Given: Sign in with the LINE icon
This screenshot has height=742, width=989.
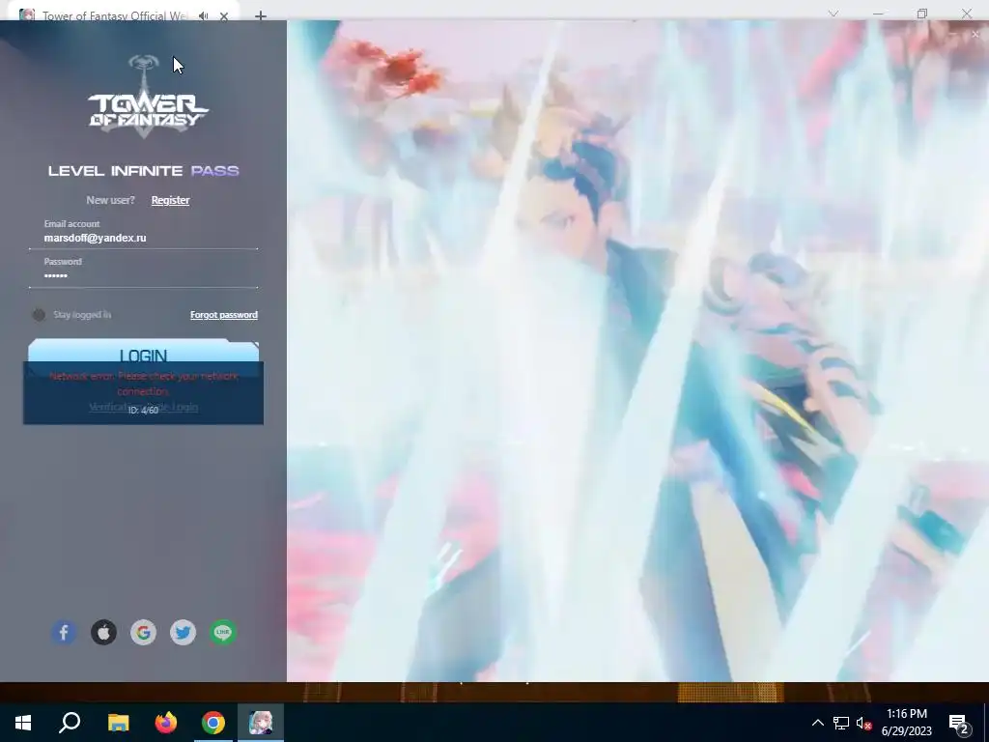Looking at the screenshot, I should [x=223, y=632].
